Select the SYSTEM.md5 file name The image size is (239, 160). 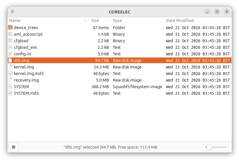(26, 93)
